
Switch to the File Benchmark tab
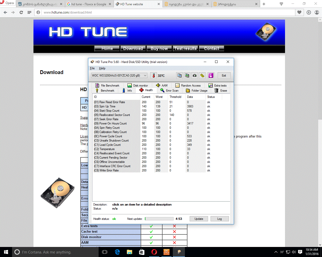107,86
